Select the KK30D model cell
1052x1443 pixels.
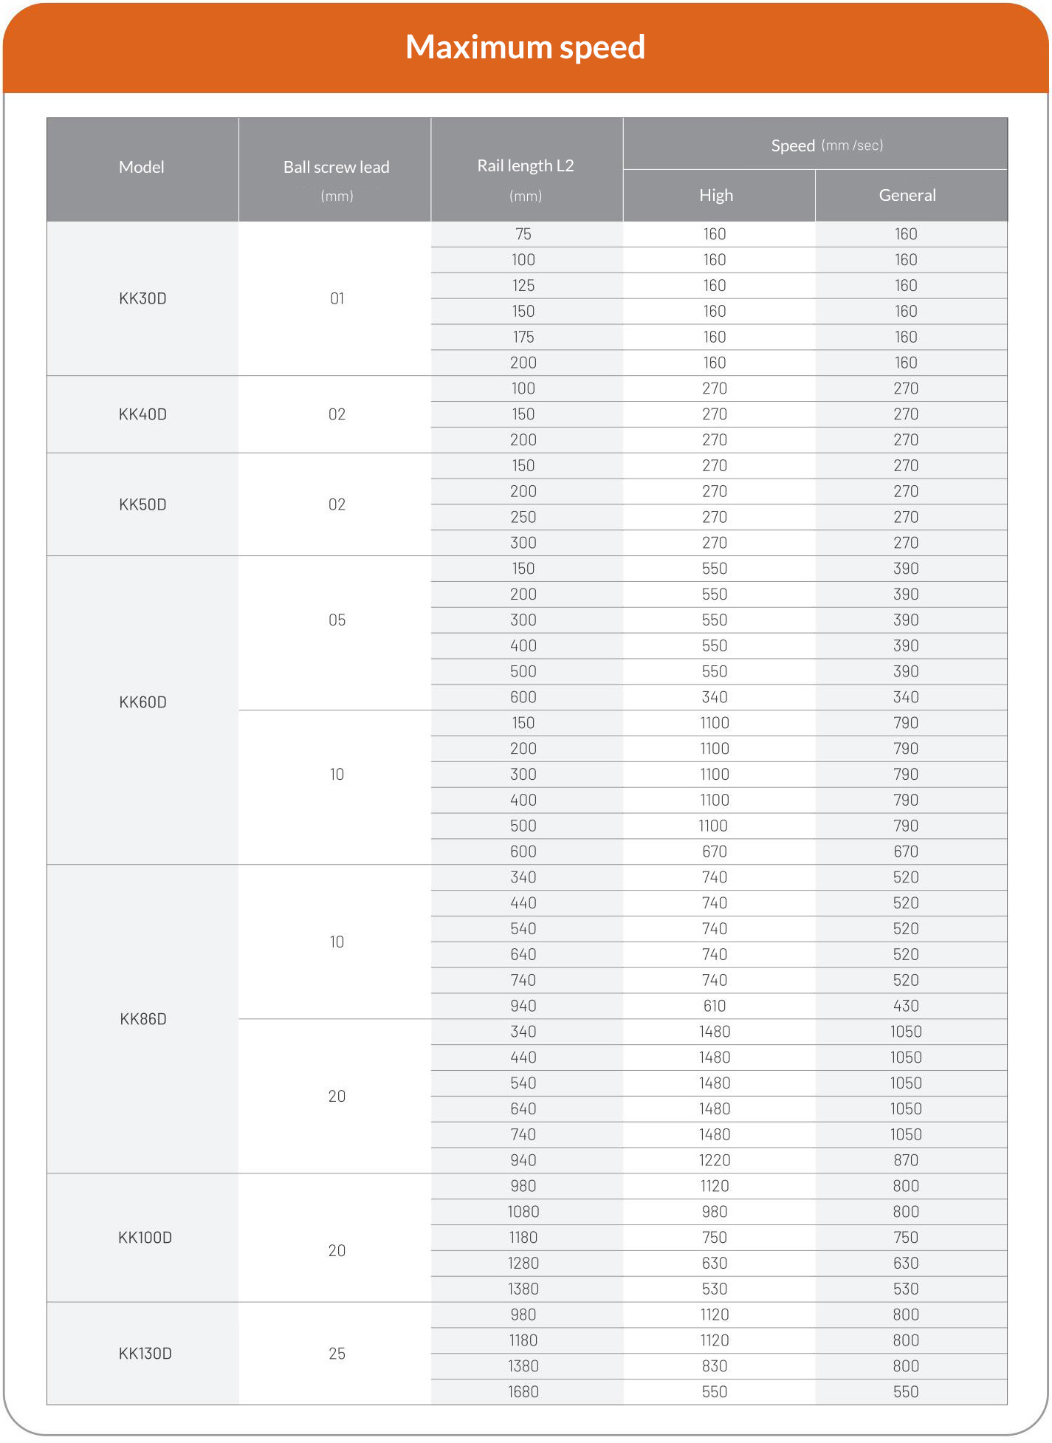[142, 298]
